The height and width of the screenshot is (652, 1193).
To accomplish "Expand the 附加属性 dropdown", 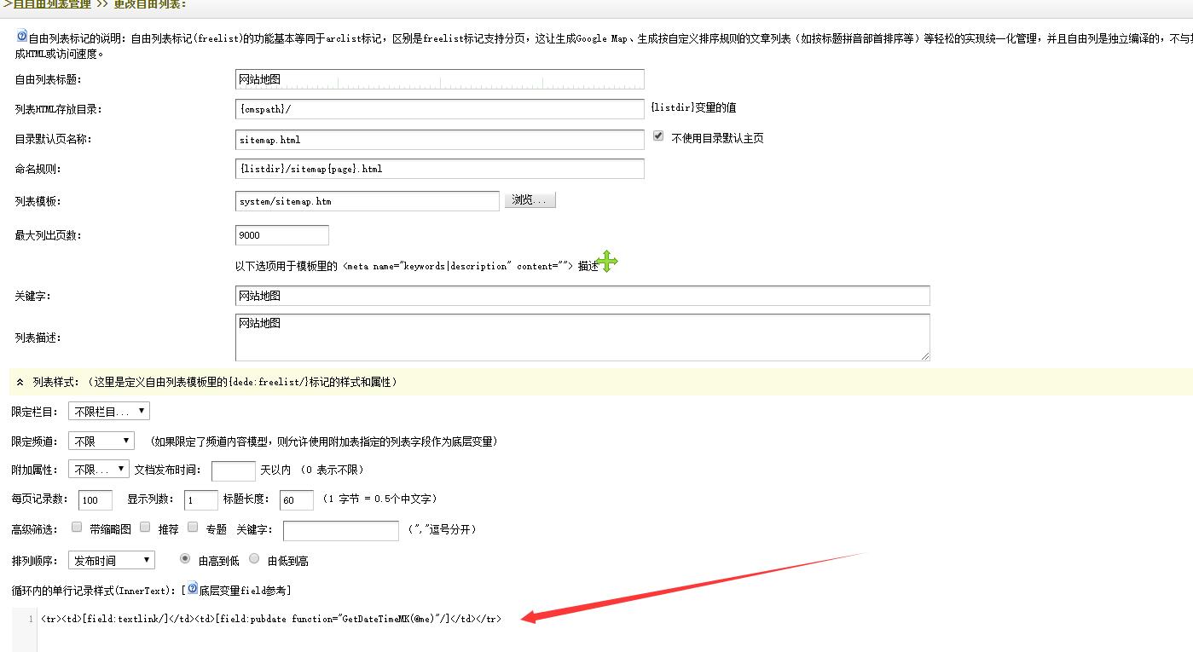I will tap(98, 470).
